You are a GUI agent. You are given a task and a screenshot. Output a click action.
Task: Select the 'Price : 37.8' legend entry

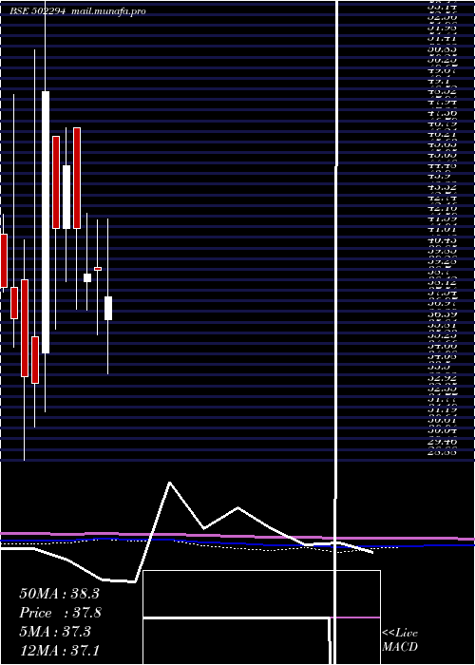(x=59, y=613)
